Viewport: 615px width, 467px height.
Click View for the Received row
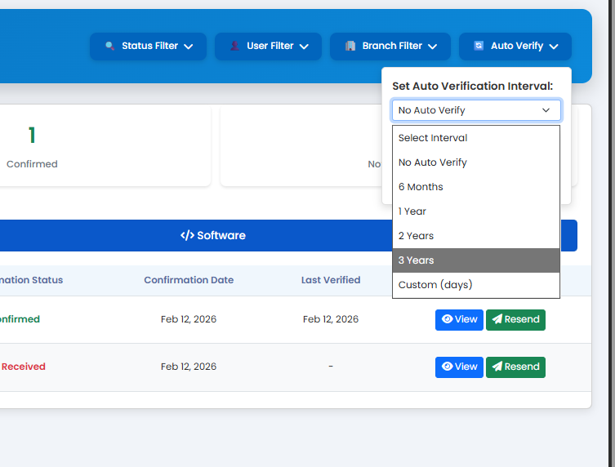[459, 367]
